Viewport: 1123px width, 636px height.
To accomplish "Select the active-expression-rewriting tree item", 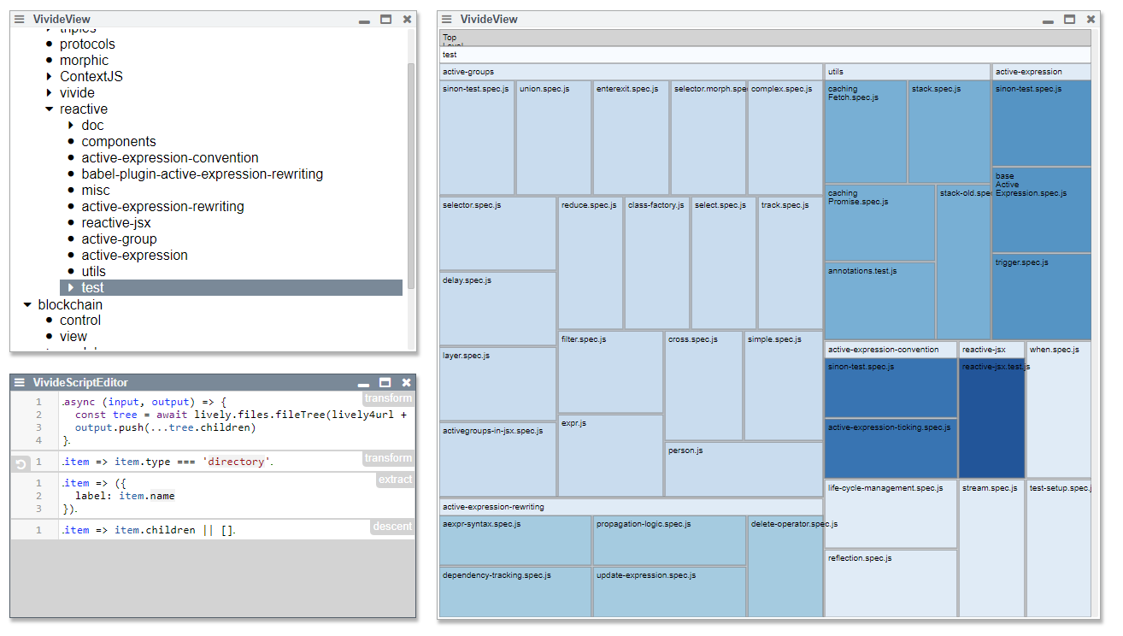I will (x=162, y=207).
